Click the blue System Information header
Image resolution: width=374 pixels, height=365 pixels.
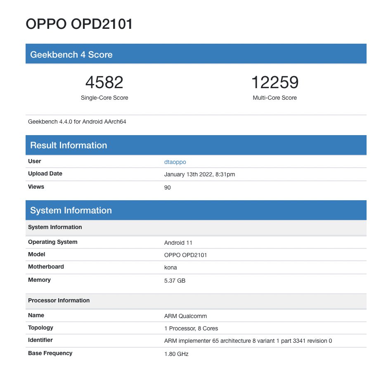point(71,210)
